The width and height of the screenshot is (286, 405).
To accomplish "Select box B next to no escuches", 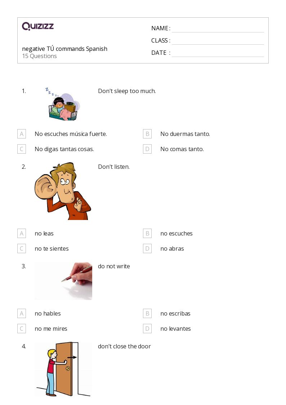I will (x=147, y=233).
